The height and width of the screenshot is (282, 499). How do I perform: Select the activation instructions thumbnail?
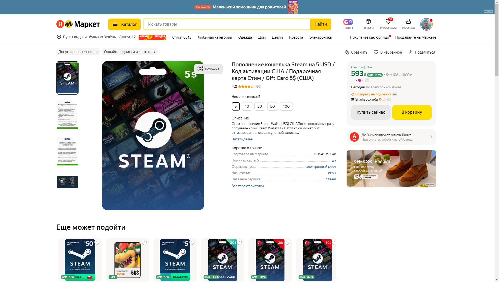pos(67,114)
